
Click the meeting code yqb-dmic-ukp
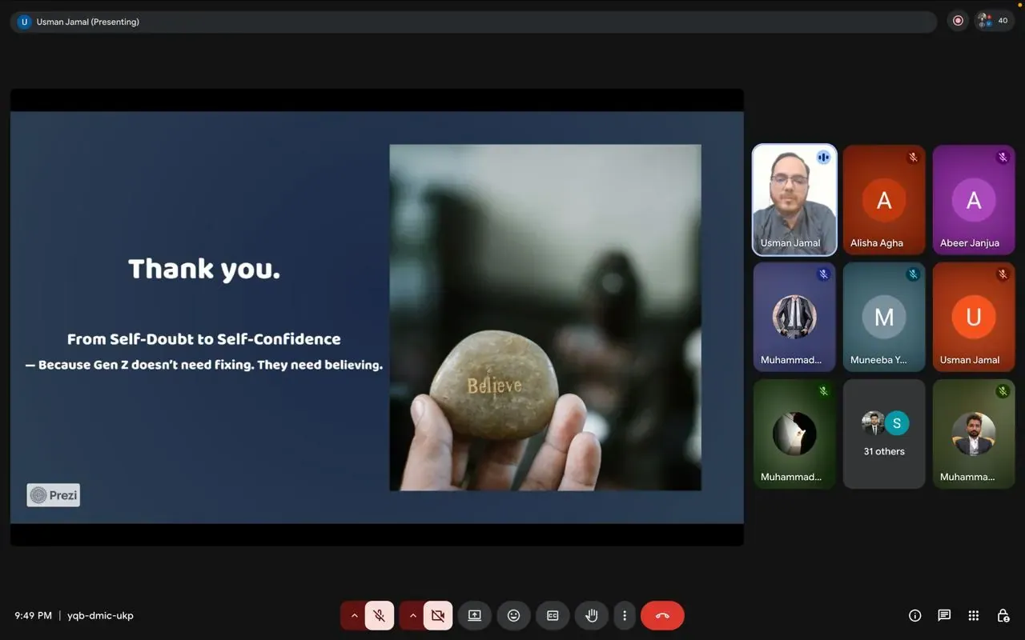pos(100,615)
